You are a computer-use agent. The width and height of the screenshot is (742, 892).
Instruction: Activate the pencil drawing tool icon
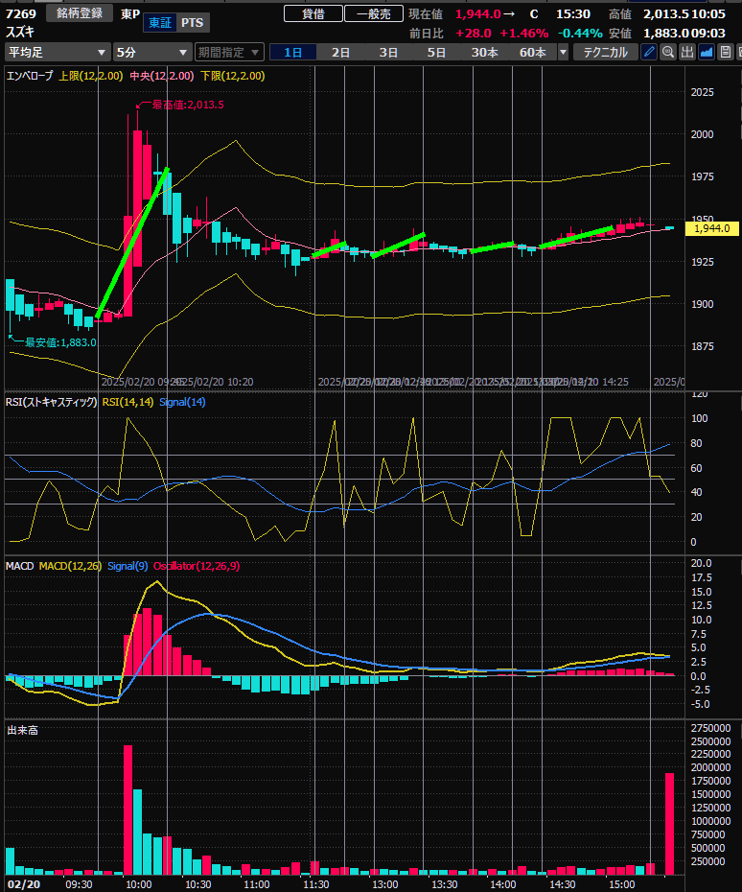(x=649, y=52)
